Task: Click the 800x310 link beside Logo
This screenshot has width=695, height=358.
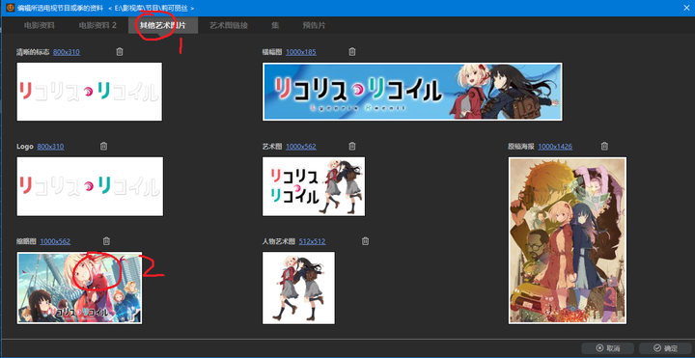Action: click(x=50, y=147)
